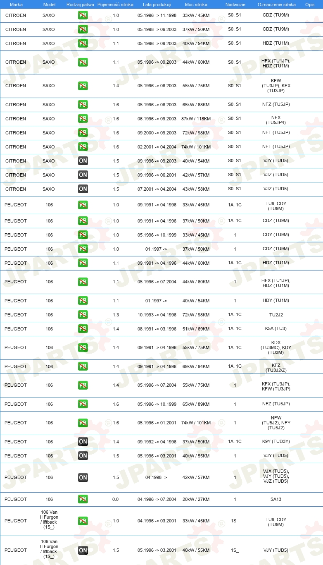Click the petrol icon in the 106 Van II Furgon 1.0 row
Viewport: 323px width, 565px height.
coord(83,521)
